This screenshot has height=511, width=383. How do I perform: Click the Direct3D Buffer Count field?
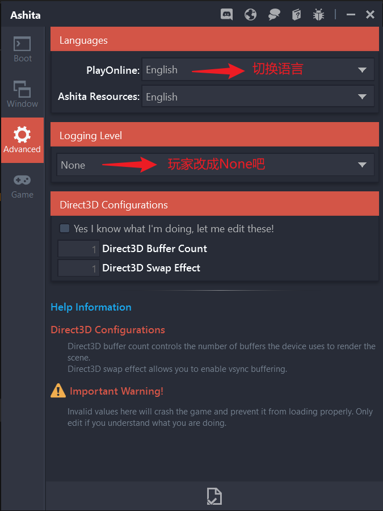coord(79,249)
